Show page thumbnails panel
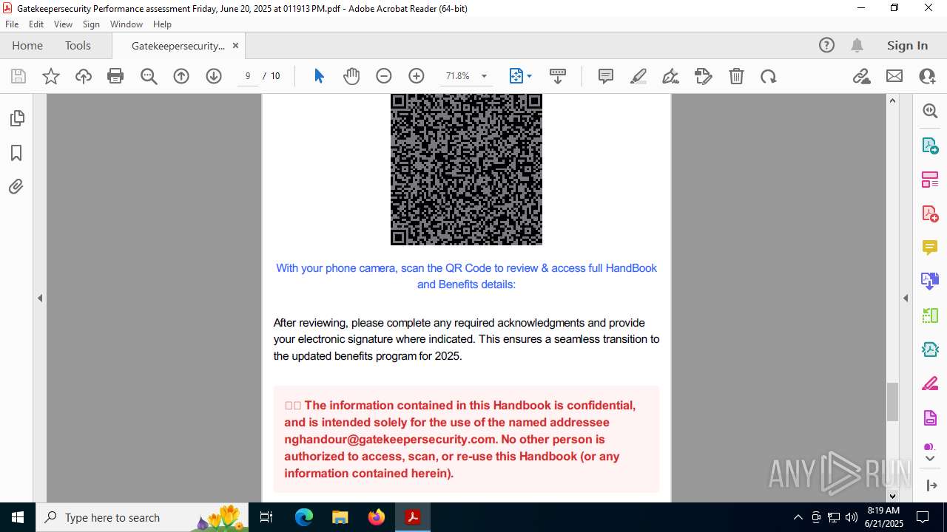 [16, 118]
